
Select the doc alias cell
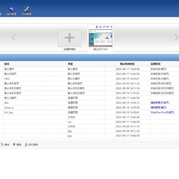pyautogui.click(x=7, y=102)
